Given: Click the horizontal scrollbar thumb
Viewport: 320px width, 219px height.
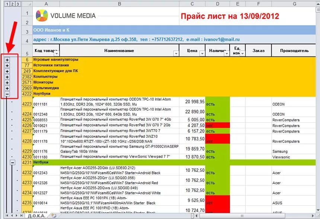Looking at the screenshot, I should tap(242, 216).
